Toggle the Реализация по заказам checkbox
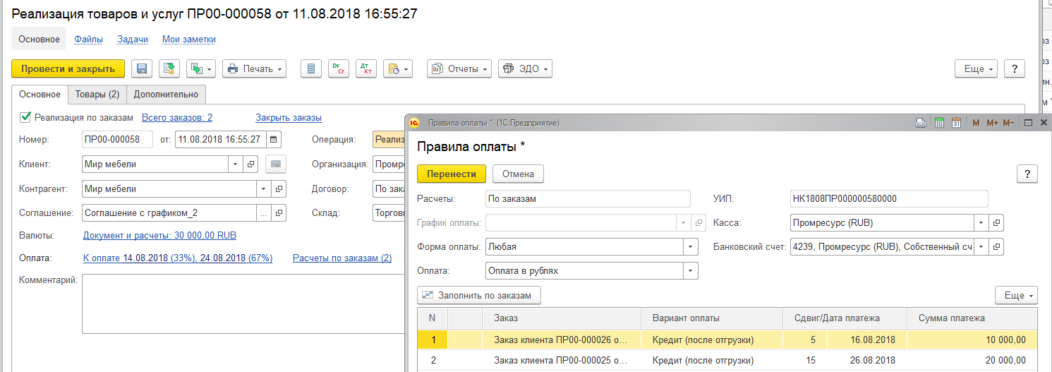Image resolution: width=1052 pixels, height=372 pixels. [x=26, y=118]
